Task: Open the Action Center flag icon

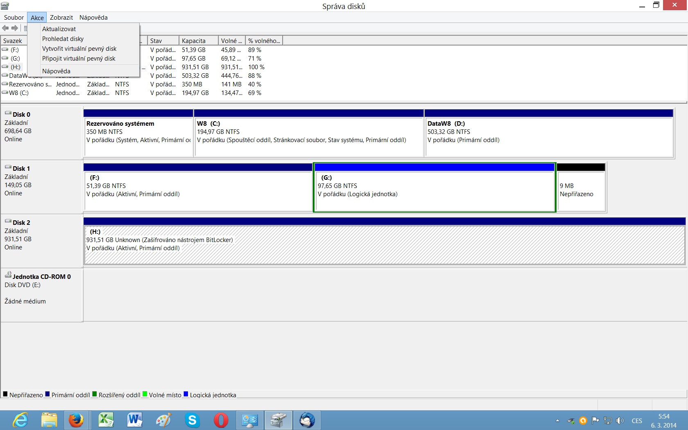Action: click(595, 421)
